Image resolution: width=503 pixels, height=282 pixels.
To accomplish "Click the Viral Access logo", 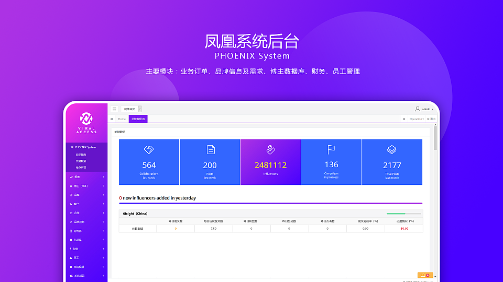I will [x=86, y=123].
